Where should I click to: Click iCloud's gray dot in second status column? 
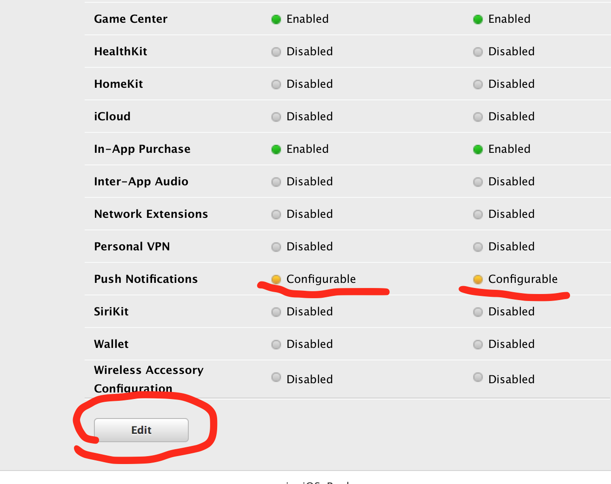tap(478, 117)
